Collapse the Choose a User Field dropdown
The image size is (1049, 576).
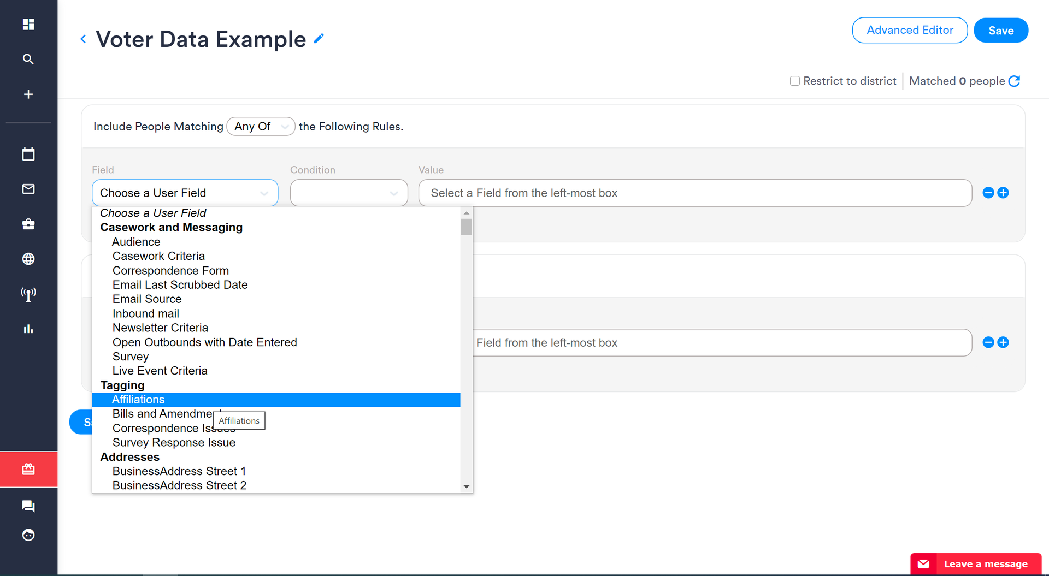pyautogui.click(x=185, y=193)
